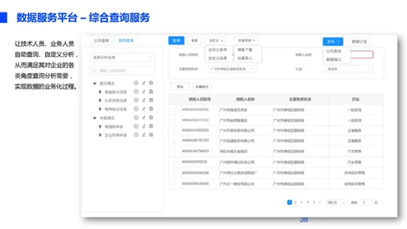Viewport: 407px width, 229px height.
Task: Click circle icon on 税种核定信息 row
Action: (x=136, y=109)
